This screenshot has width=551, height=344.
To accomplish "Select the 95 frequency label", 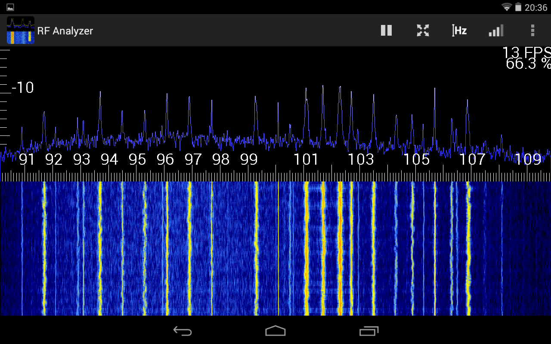I will point(137,160).
